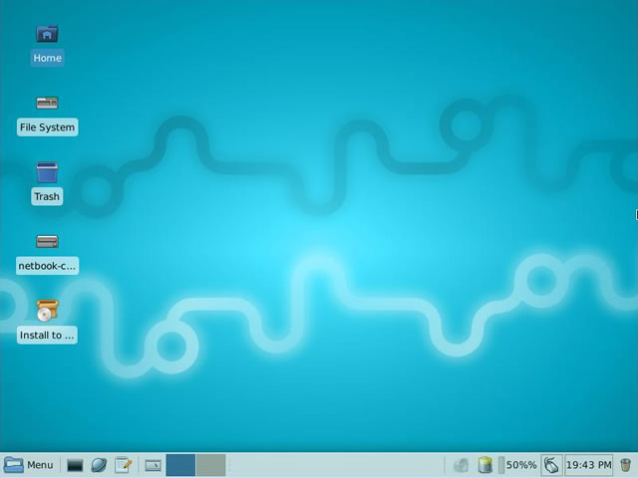The image size is (638, 478).
Task: Switch to the second gray workspace
Action: 210,465
